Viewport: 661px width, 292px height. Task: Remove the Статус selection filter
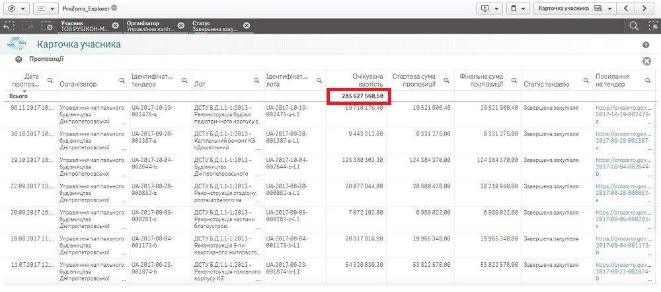[247, 26]
